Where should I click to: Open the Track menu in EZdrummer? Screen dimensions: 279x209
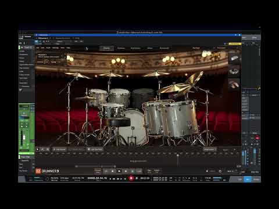tap(48, 48)
